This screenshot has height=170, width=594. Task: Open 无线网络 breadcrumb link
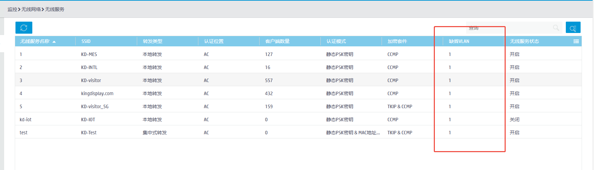point(31,9)
